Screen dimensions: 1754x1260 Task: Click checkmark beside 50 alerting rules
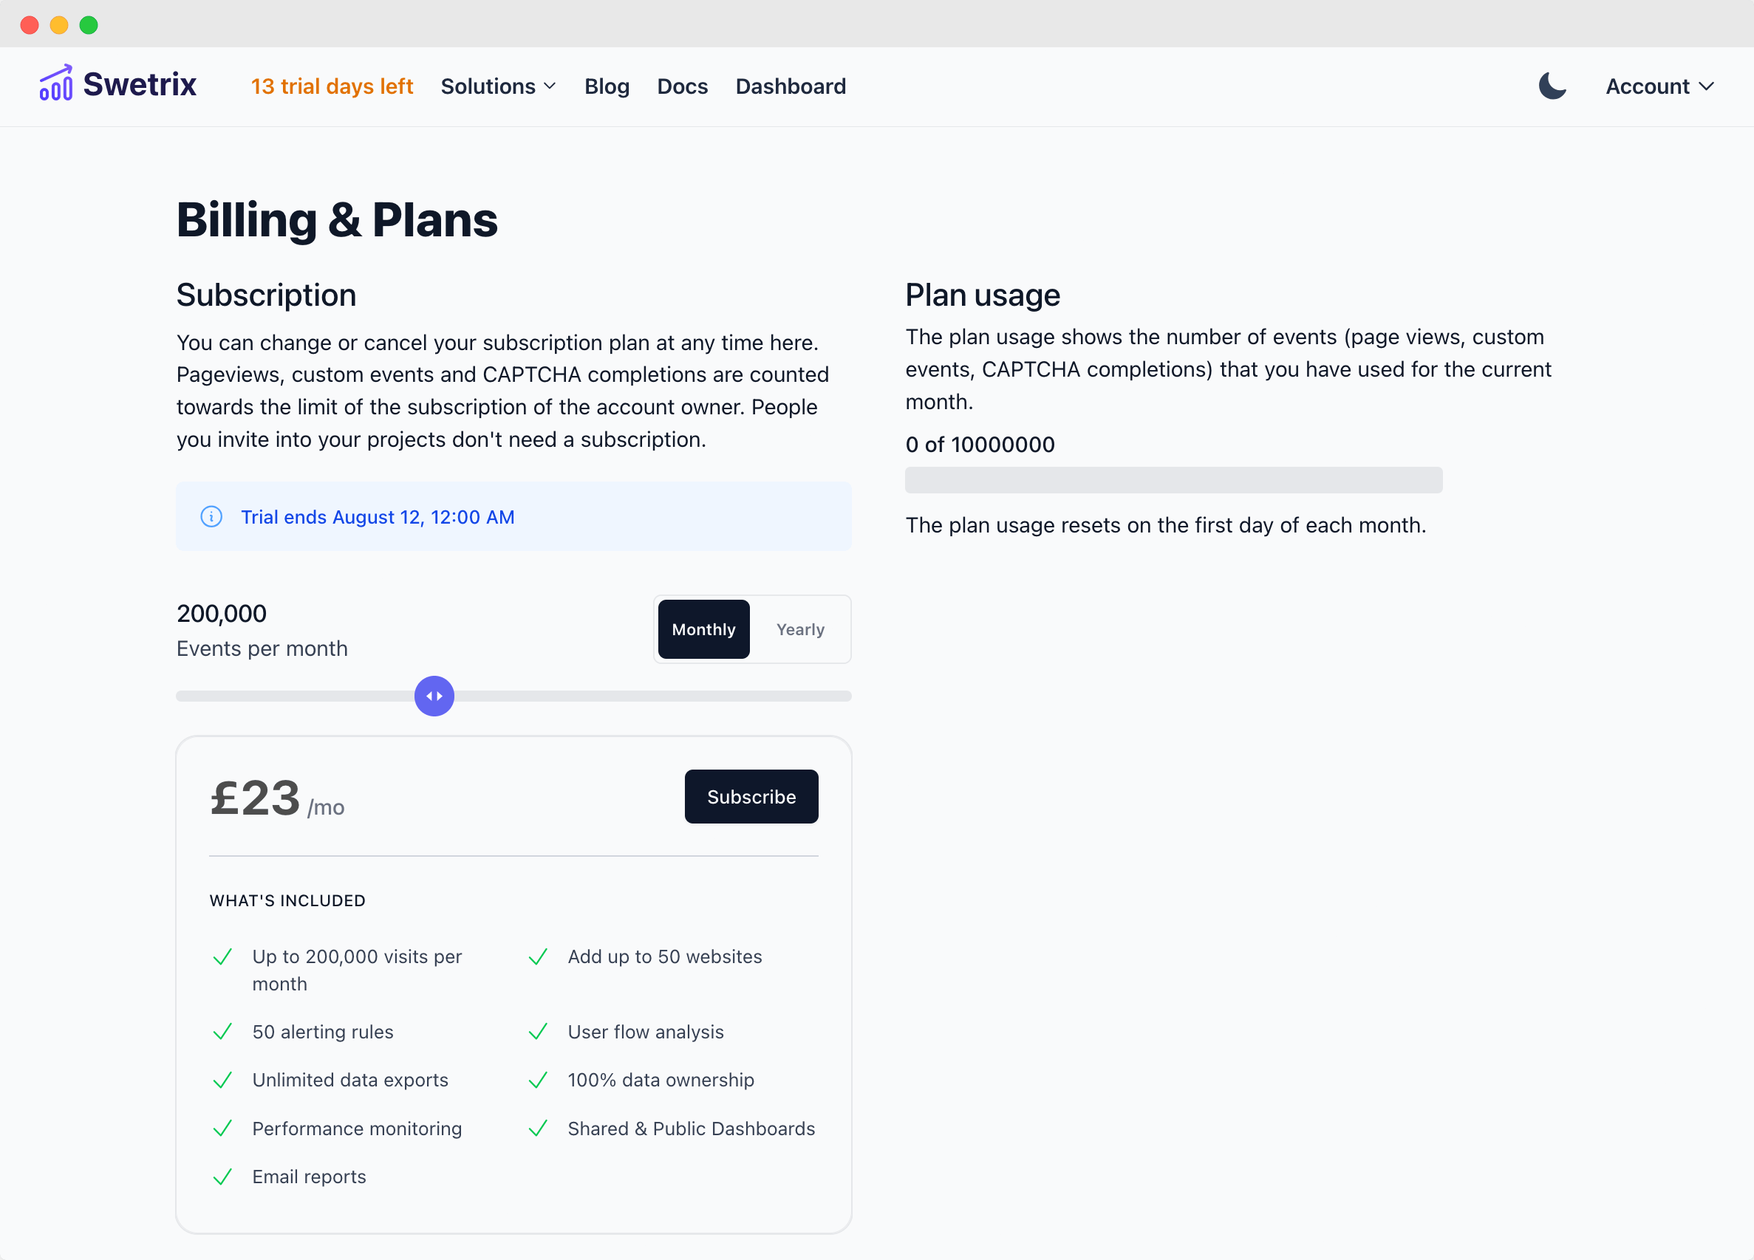pyautogui.click(x=222, y=1032)
